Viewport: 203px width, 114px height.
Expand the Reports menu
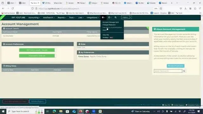[62, 17]
